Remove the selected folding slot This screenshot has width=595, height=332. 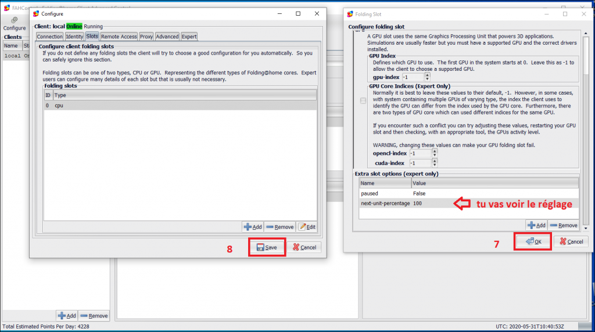[279, 227]
